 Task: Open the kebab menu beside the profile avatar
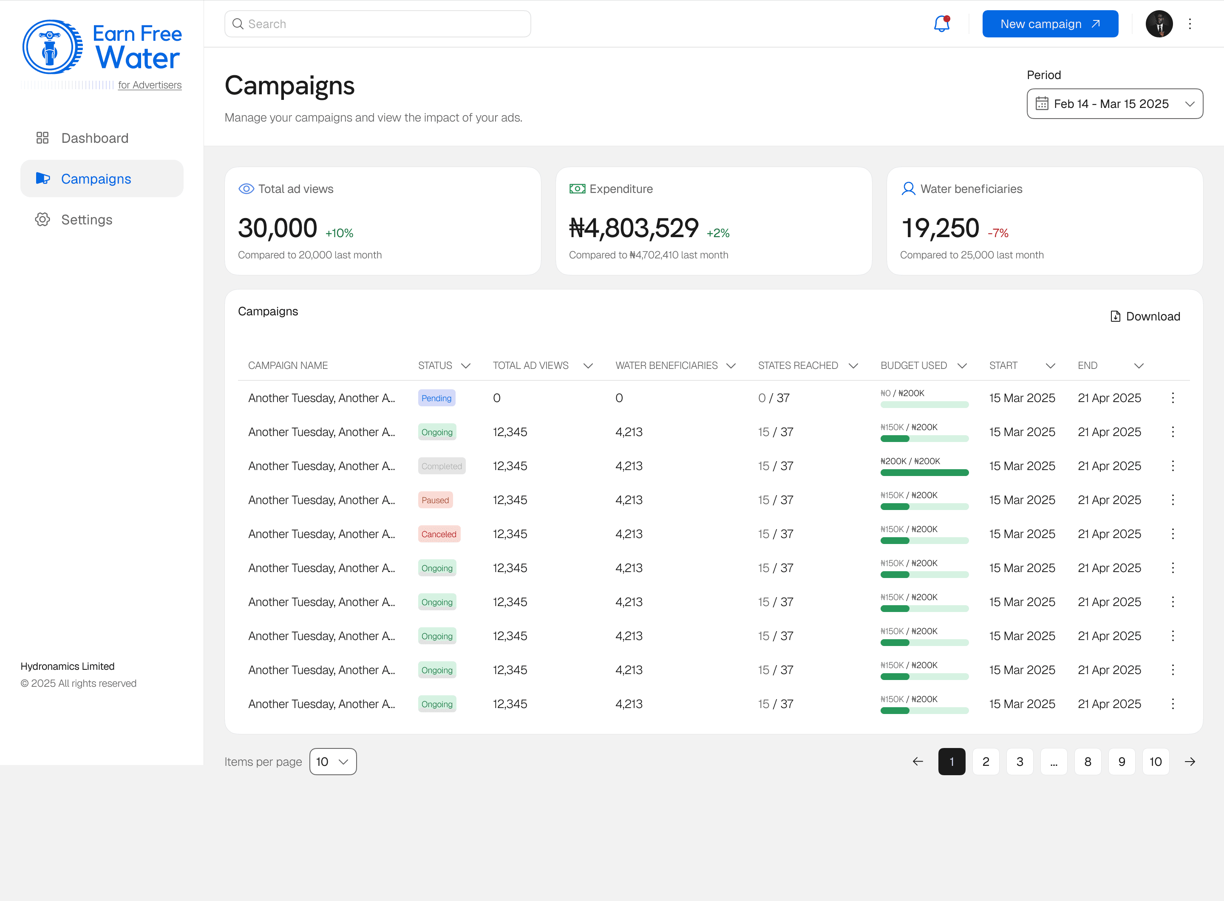[1190, 24]
